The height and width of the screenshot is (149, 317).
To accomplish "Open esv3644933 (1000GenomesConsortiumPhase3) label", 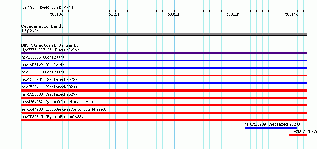I will [64, 109].
